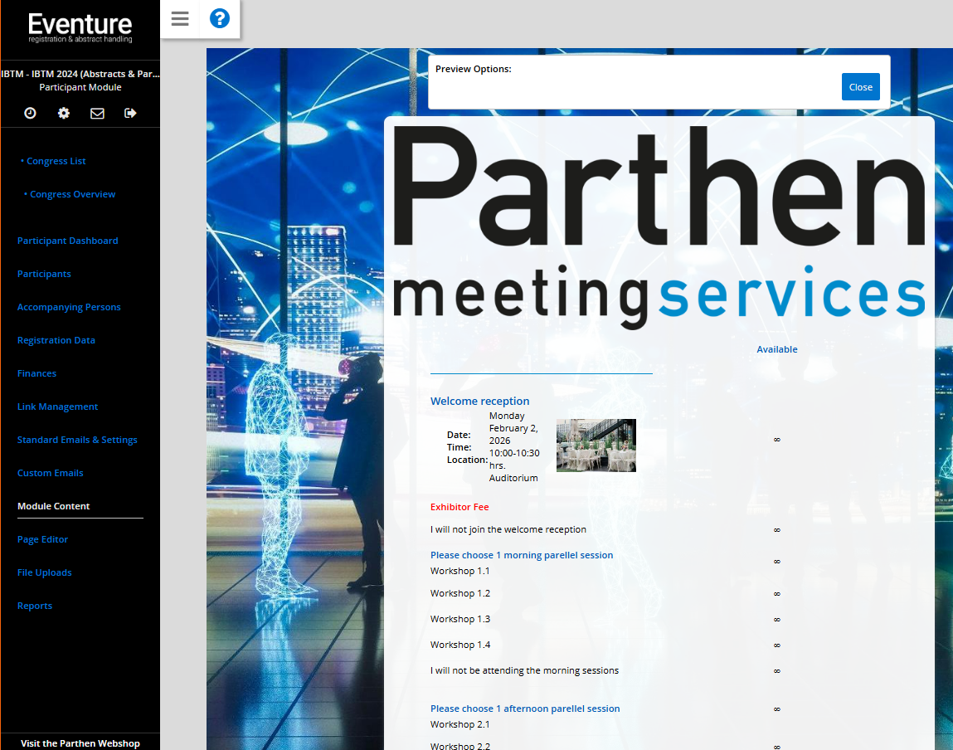Open the Participant Dashboard
The image size is (953, 750).
67,241
